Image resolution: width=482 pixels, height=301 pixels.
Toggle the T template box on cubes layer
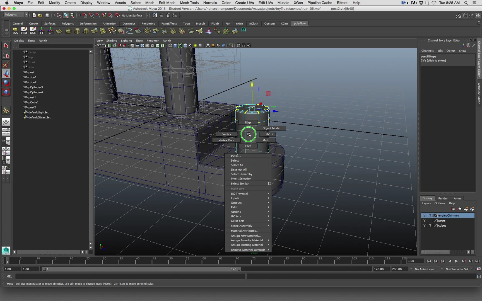tap(430, 225)
